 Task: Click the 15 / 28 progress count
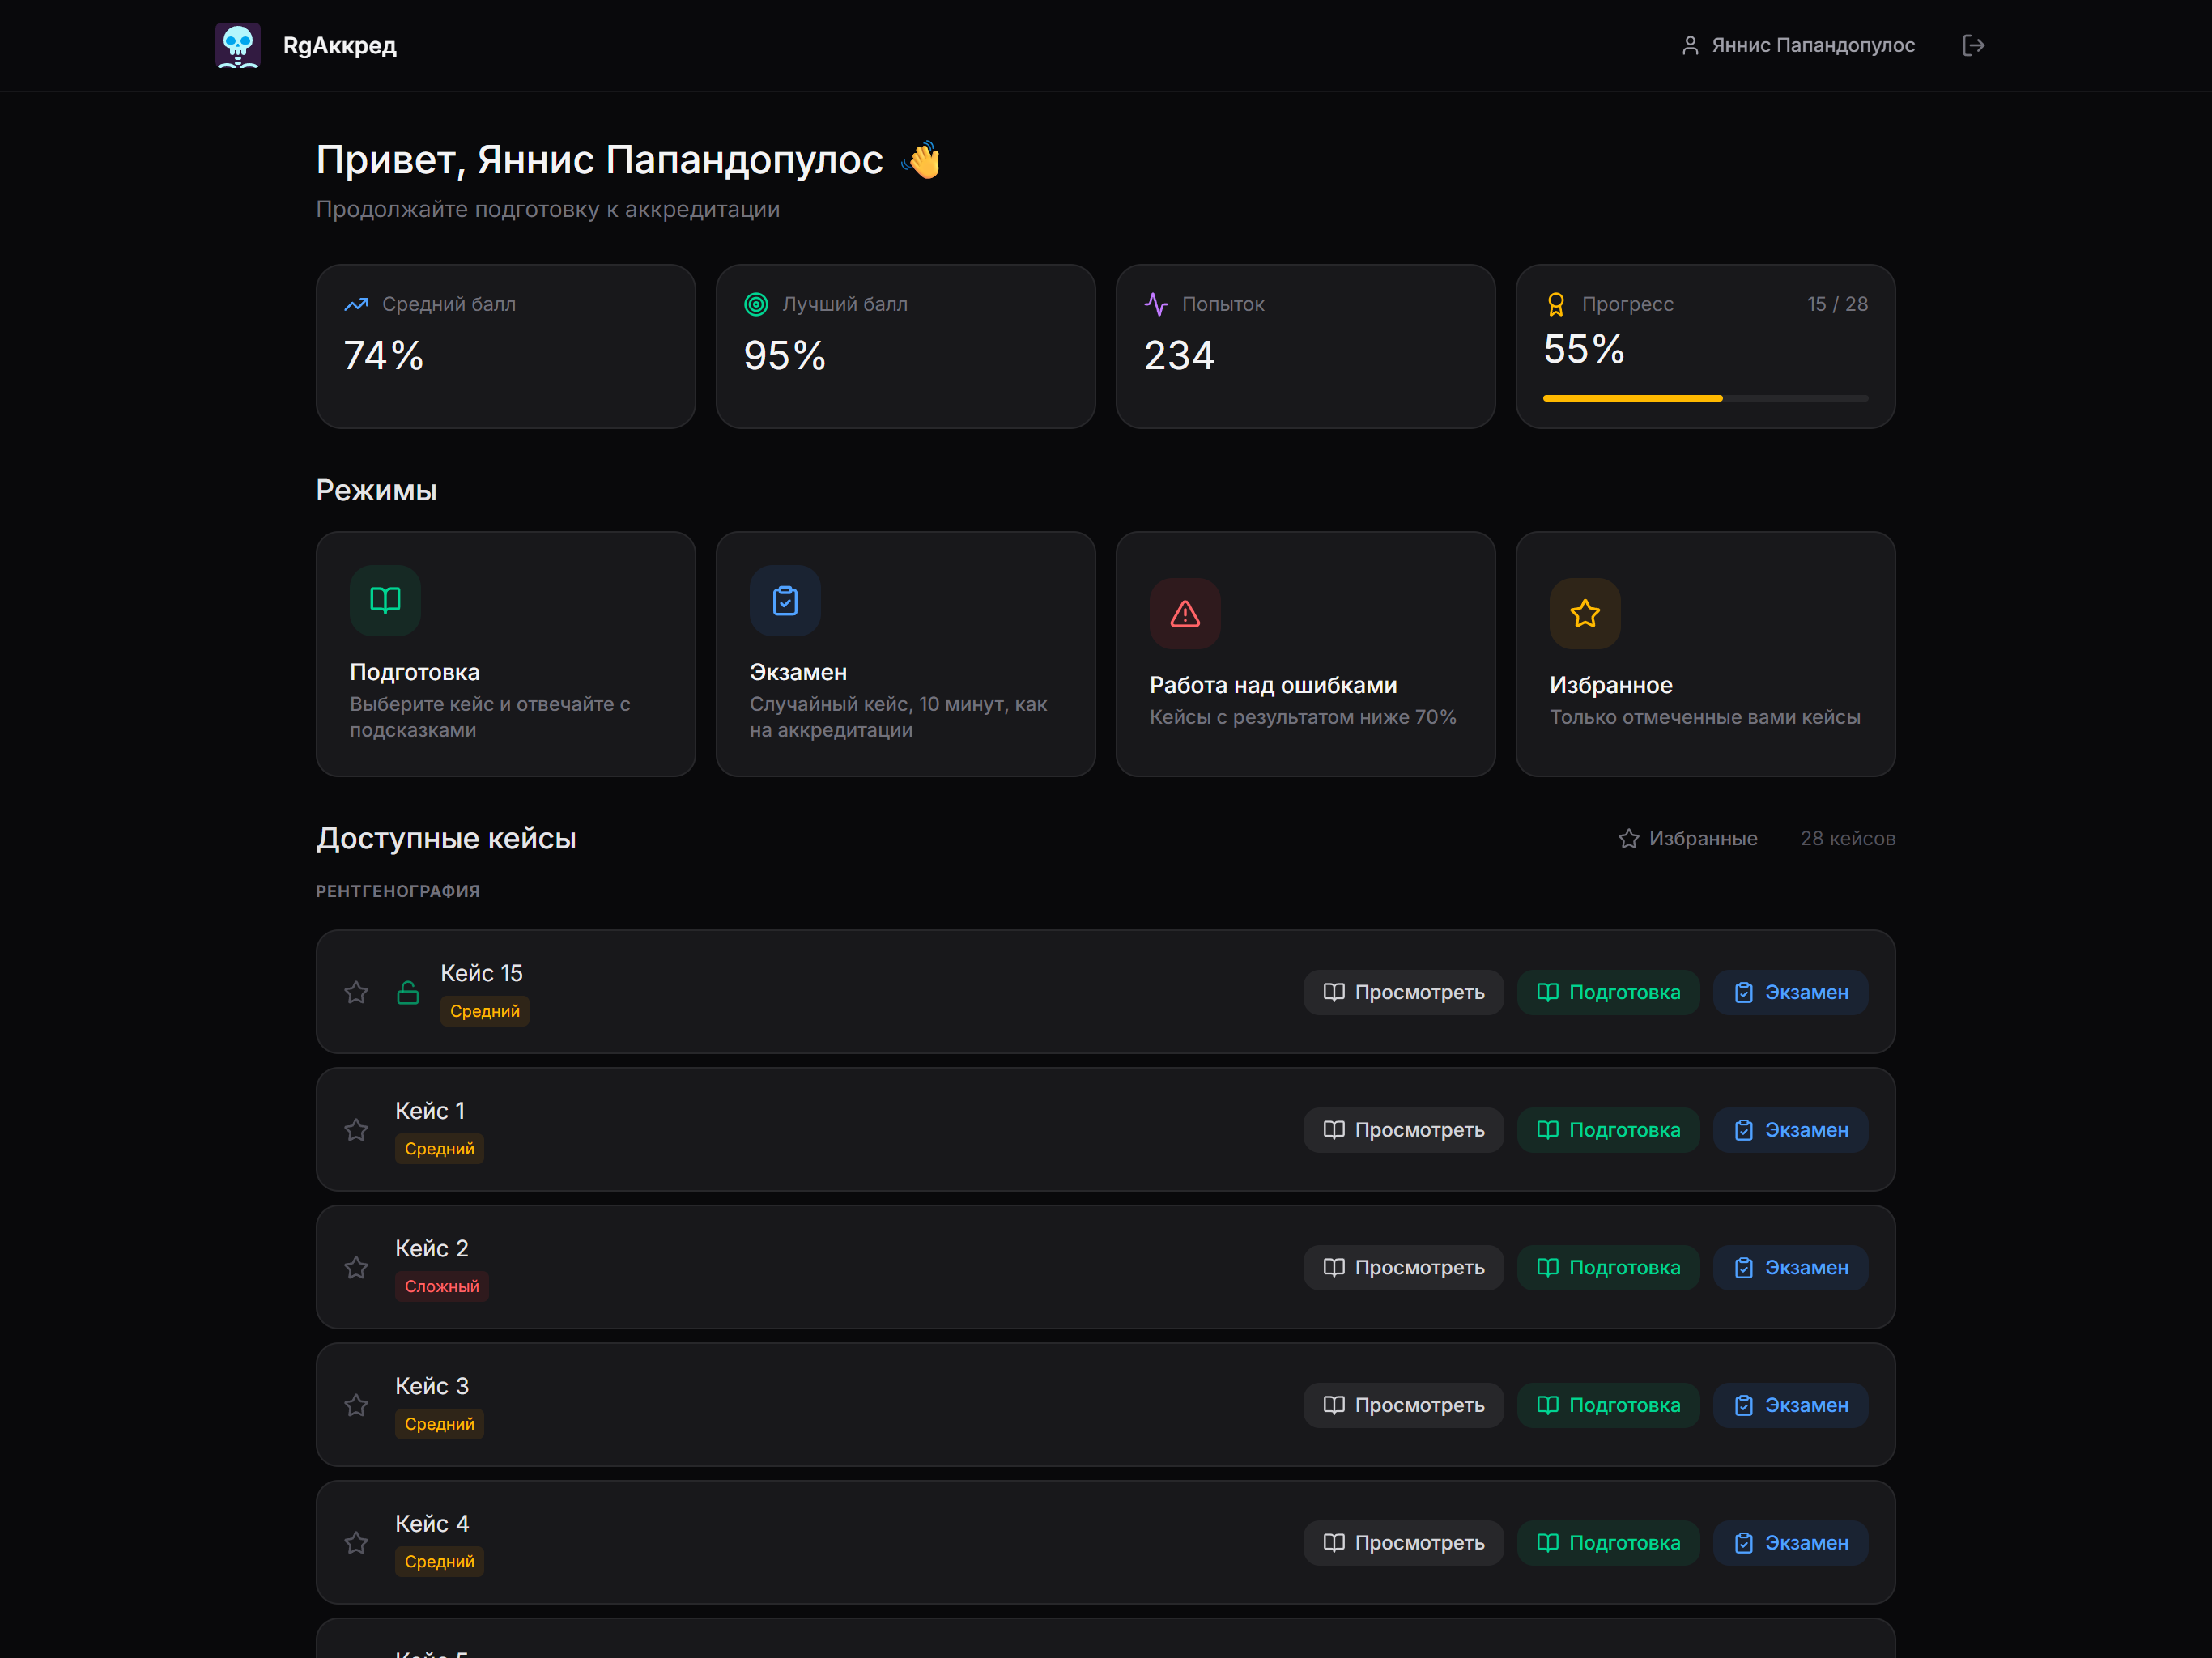click(x=1837, y=304)
